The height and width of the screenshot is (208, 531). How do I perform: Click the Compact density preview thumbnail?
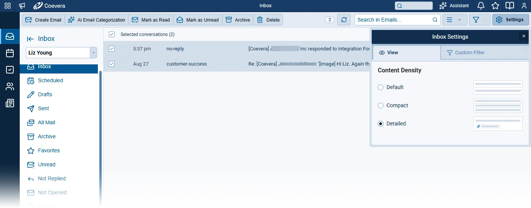click(x=498, y=105)
